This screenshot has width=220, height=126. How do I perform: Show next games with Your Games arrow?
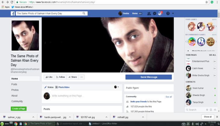(x=216, y=26)
